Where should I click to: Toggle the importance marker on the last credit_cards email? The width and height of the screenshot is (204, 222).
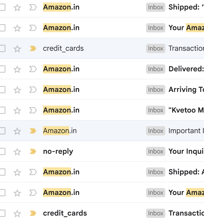point(33,213)
